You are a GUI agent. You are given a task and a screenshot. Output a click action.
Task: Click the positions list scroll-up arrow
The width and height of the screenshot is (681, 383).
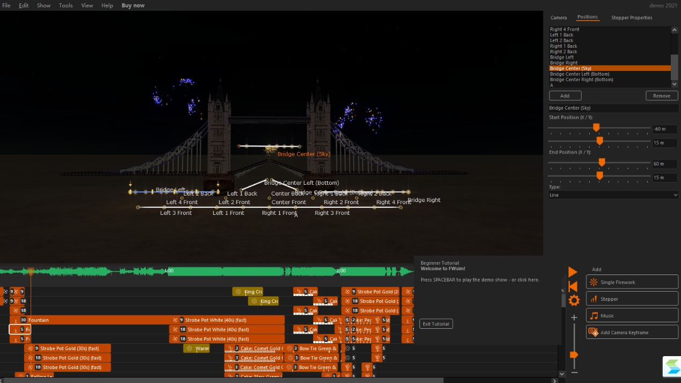[x=675, y=30]
